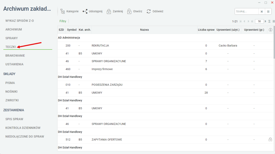Select the ZAPYTANIA OFERTOWE row
This screenshot has height=154, width=275.
pyautogui.click(x=165, y=139)
